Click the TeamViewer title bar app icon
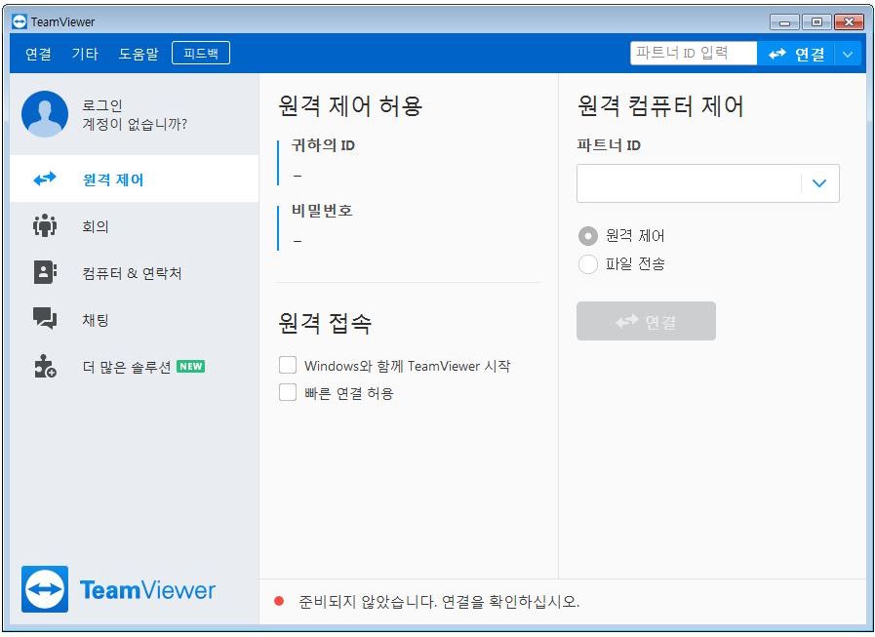This screenshot has width=875, height=637. point(19,21)
